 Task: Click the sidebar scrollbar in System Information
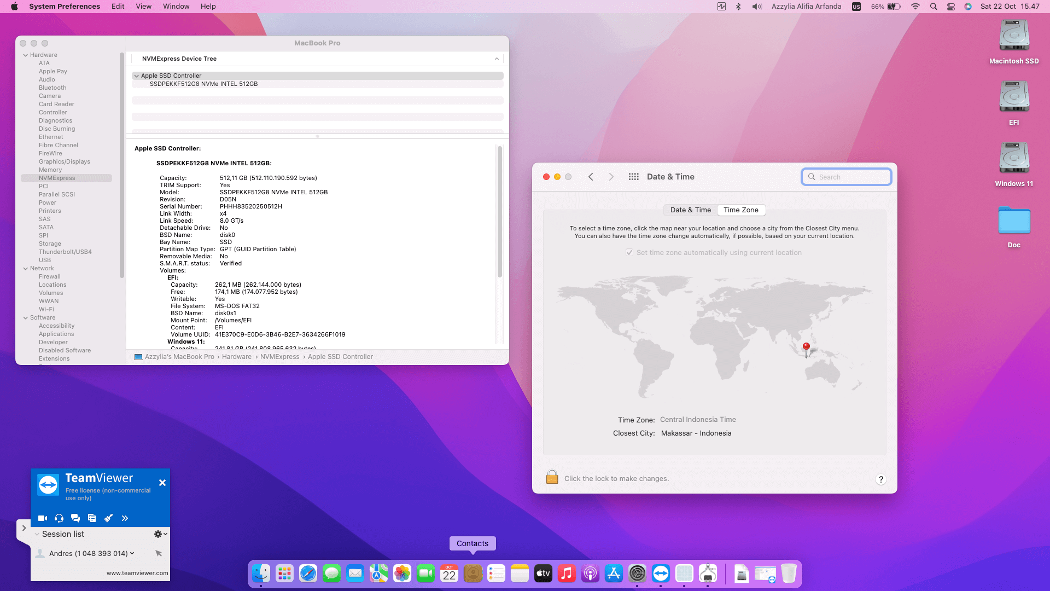coord(121,164)
